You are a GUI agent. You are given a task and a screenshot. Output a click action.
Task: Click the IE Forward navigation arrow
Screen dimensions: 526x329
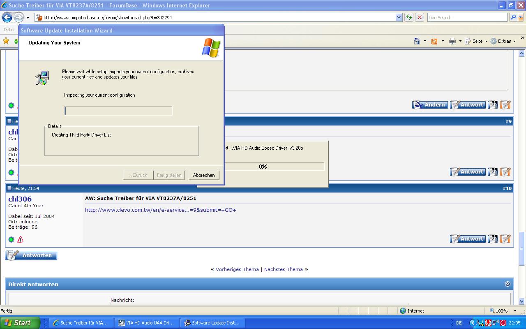coord(18,17)
